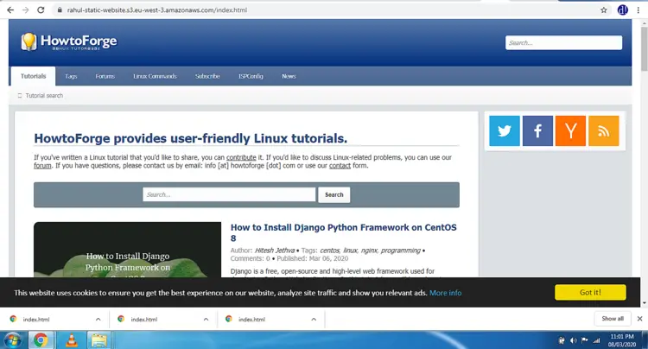Expand options for third index.html download
The height and width of the screenshot is (349, 648).
coord(314,319)
